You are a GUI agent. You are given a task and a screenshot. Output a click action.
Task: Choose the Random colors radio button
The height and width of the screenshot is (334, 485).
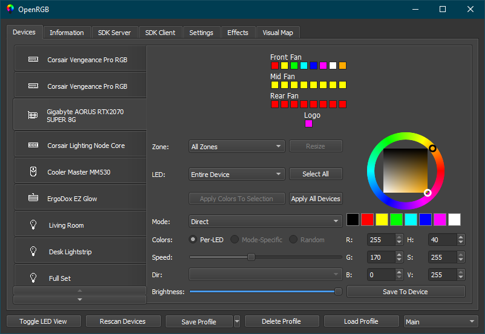tap(294, 240)
